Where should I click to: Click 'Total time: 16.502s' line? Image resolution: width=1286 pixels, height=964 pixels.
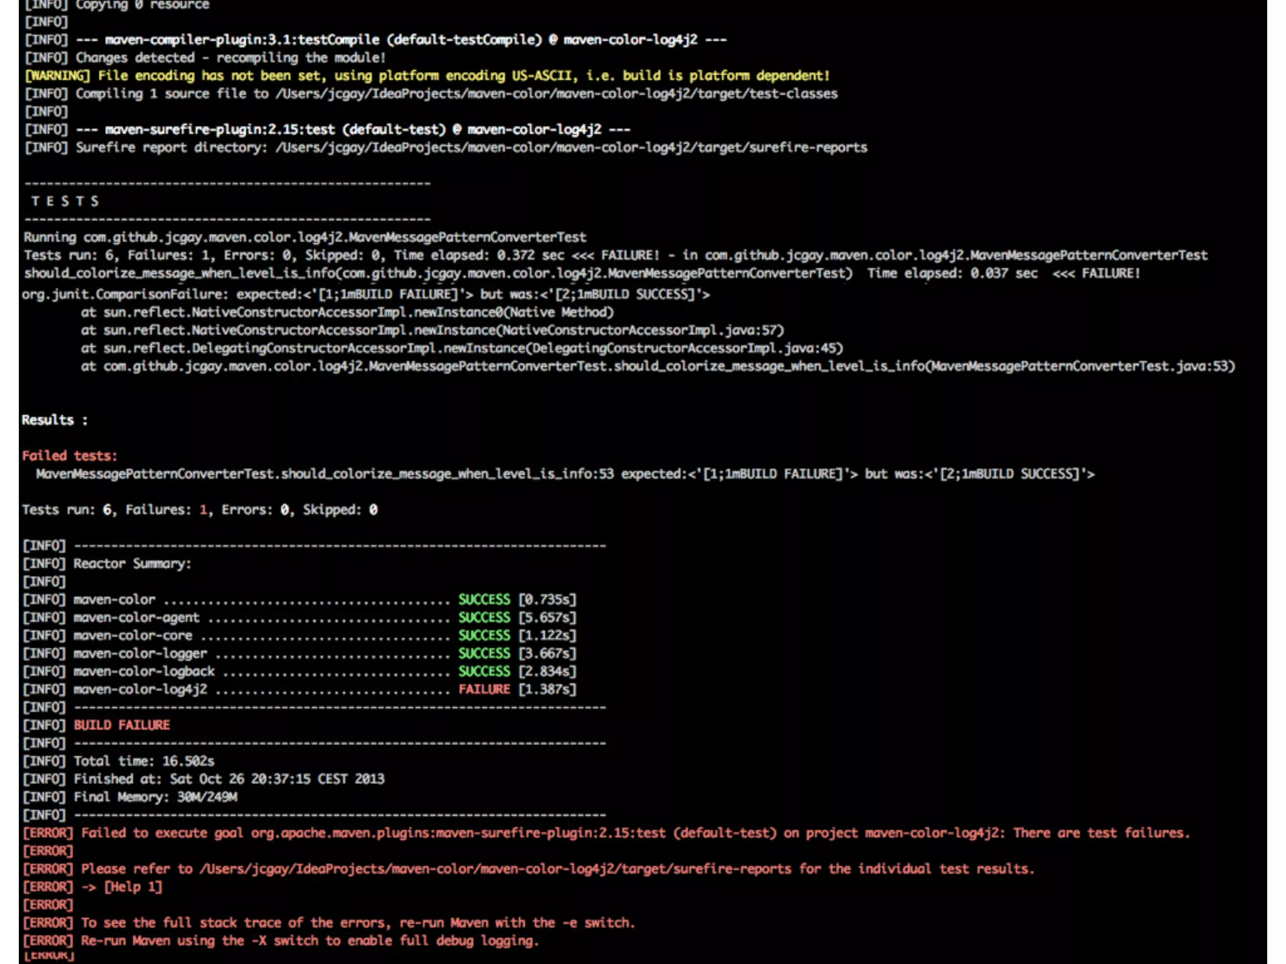tap(119, 761)
